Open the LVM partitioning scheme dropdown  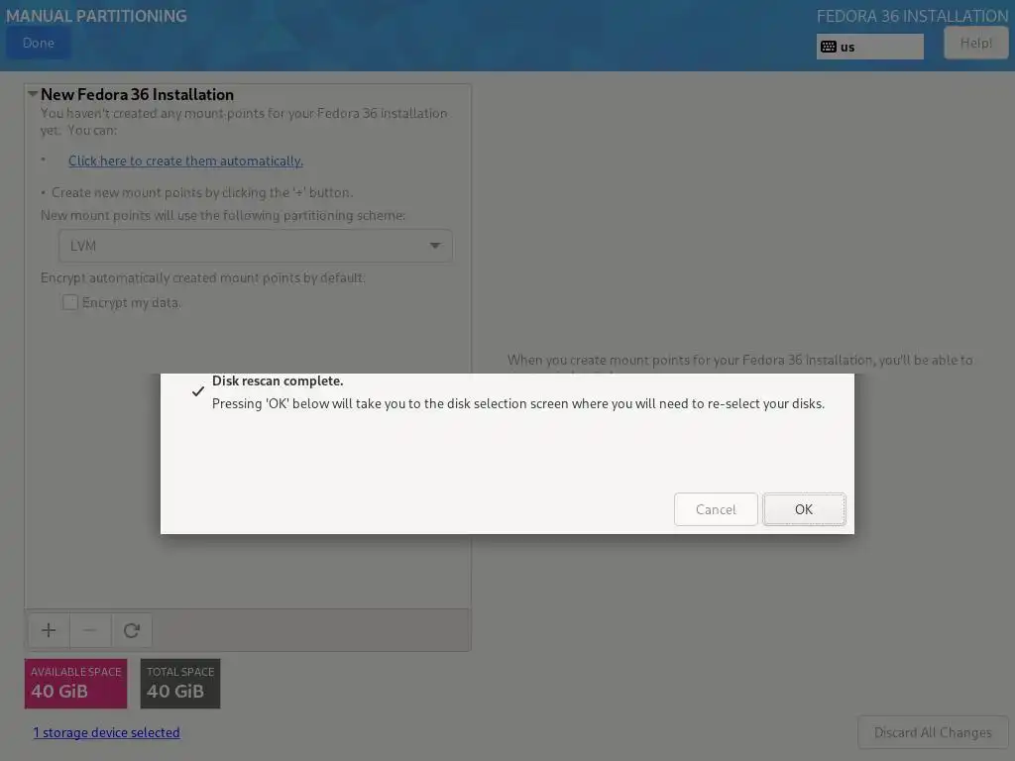pyautogui.click(x=256, y=246)
